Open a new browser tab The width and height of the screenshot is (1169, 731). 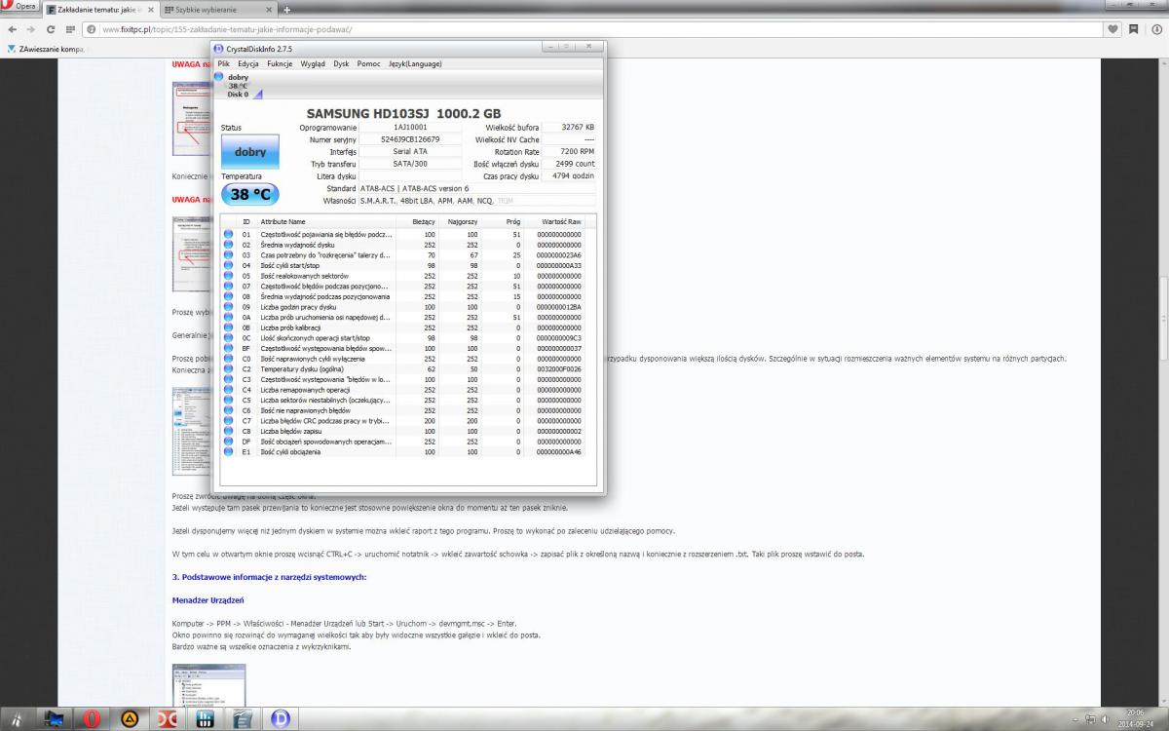(x=286, y=10)
